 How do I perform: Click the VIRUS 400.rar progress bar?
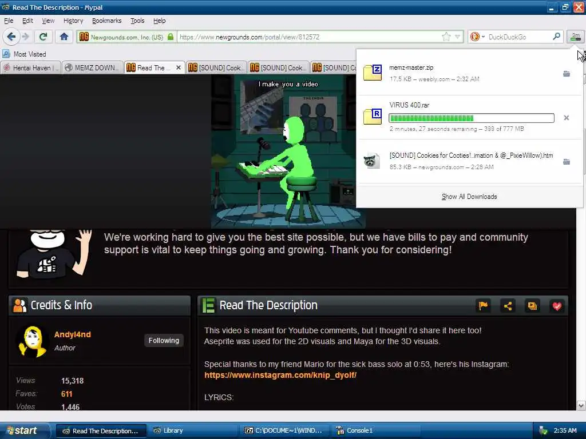coord(472,118)
